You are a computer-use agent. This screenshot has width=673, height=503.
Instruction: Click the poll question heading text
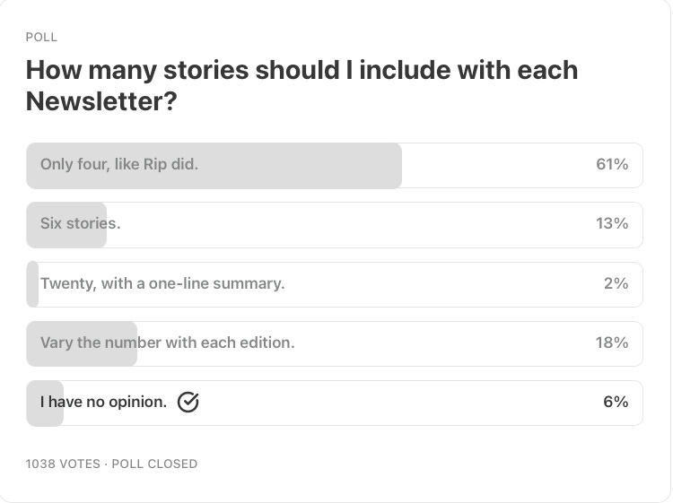click(302, 85)
